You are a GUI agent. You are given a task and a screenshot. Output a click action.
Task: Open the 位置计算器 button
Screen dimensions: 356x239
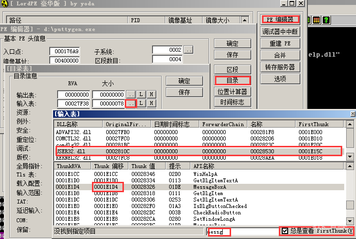(x=233, y=92)
